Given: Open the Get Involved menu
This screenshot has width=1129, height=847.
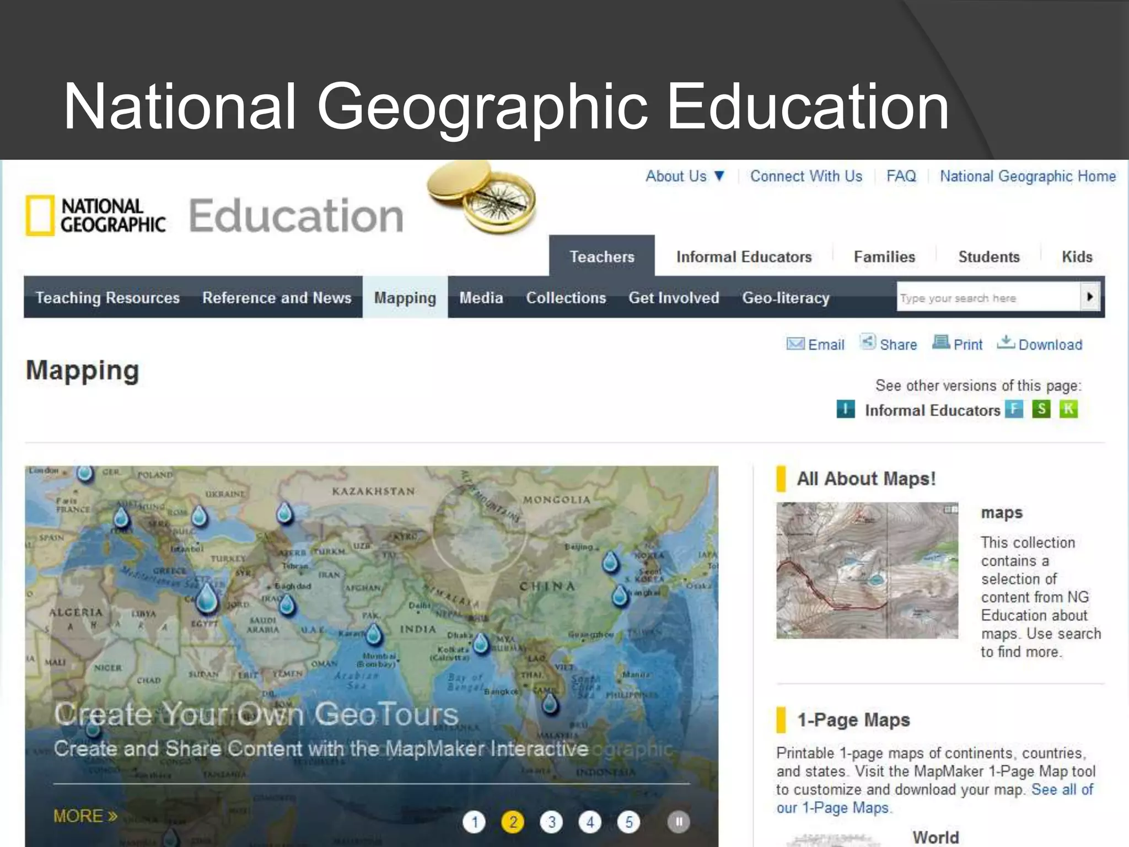Looking at the screenshot, I should click(674, 298).
